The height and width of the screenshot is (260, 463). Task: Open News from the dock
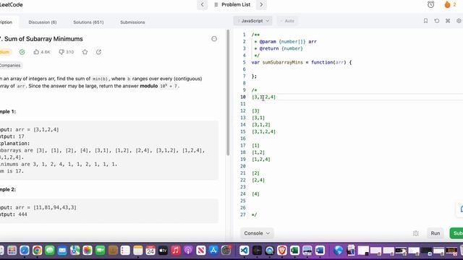[201, 251]
